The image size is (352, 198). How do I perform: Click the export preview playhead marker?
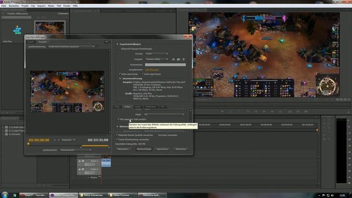(x=28, y=144)
